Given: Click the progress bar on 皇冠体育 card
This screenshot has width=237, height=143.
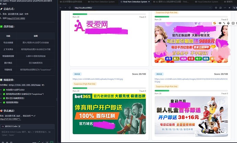Looking at the screenshot, I should pyautogui.click(x=191, y=91).
